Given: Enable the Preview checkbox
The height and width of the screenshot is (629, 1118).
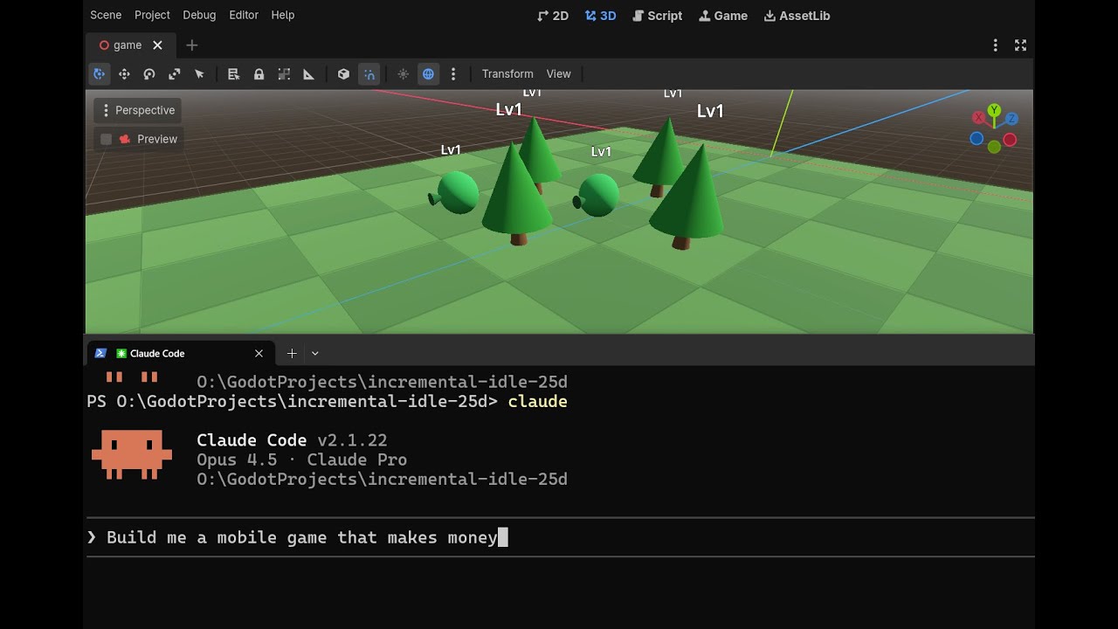Looking at the screenshot, I should [107, 139].
